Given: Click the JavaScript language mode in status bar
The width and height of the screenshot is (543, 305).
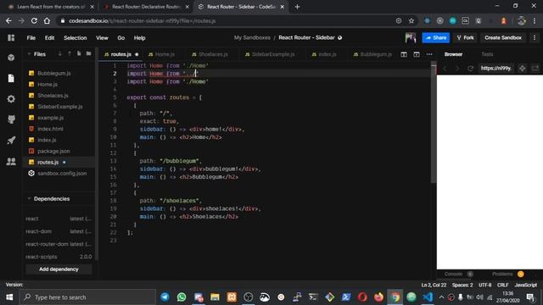Looking at the screenshot, I should click(x=525, y=285).
